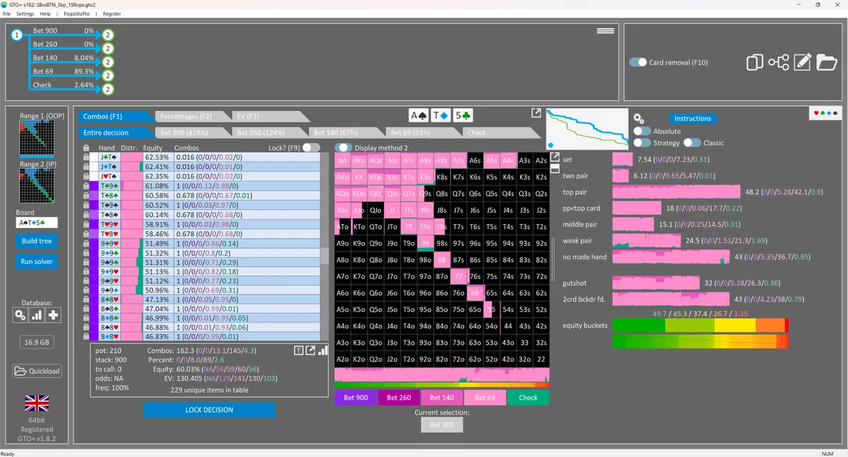Turn on the Strategy toggle

[642, 143]
